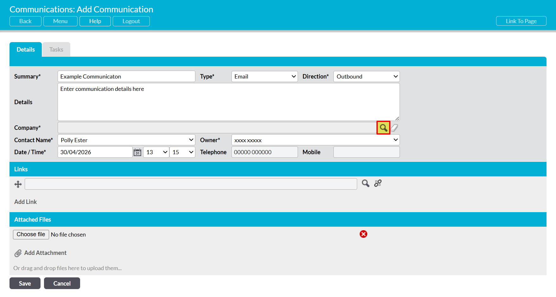Click the Company clear eraser icon
556x297 pixels.
394,128
